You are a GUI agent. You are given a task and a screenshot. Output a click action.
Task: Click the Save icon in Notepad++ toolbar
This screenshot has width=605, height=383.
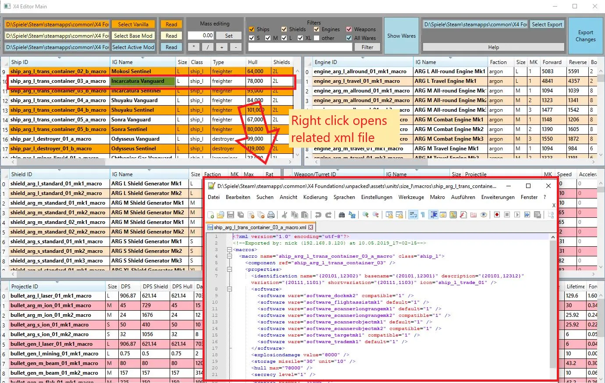tap(231, 215)
